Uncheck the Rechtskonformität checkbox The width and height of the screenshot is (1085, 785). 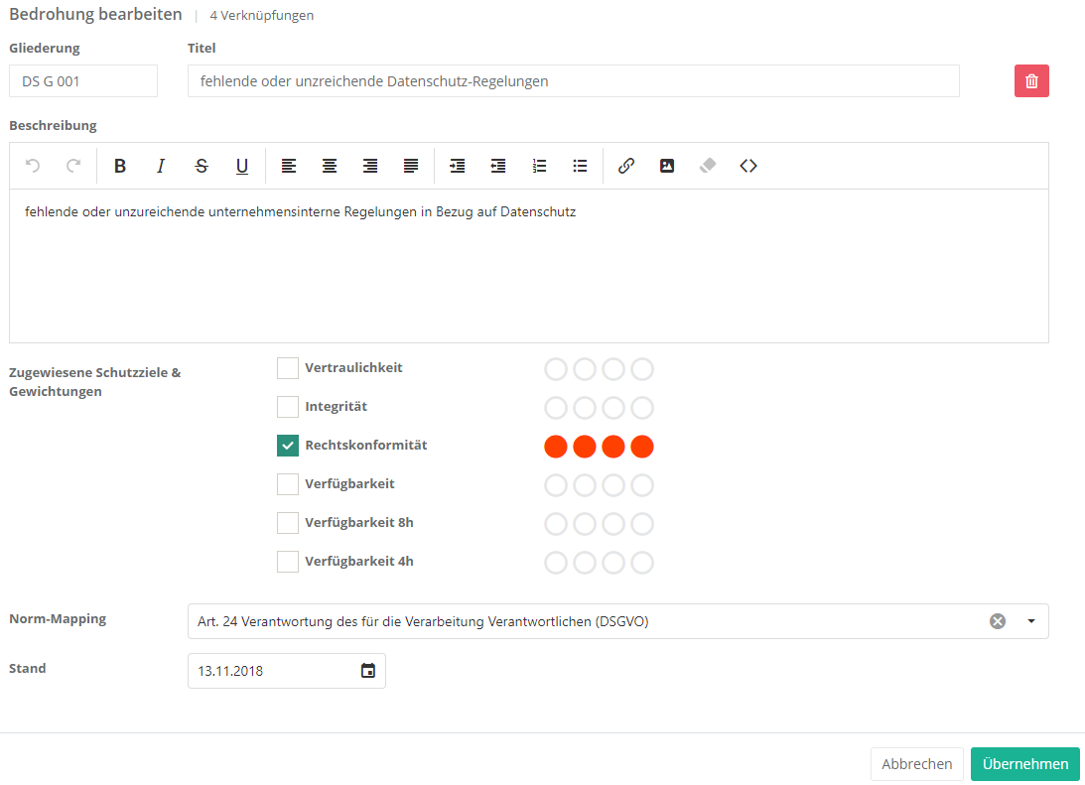pyautogui.click(x=288, y=446)
